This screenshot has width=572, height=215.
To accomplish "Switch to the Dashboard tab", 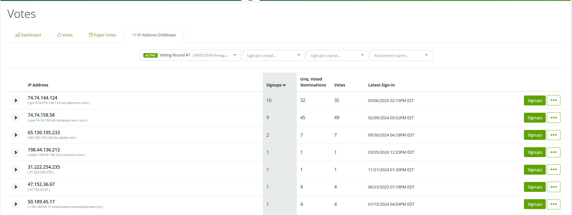I will [x=28, y=35].
